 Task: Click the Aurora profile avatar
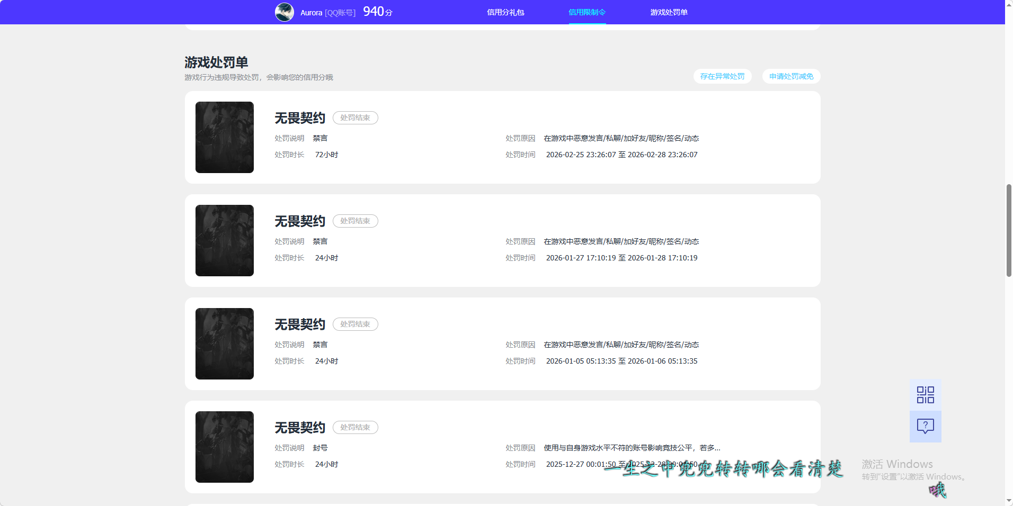(x=285, y=12)
